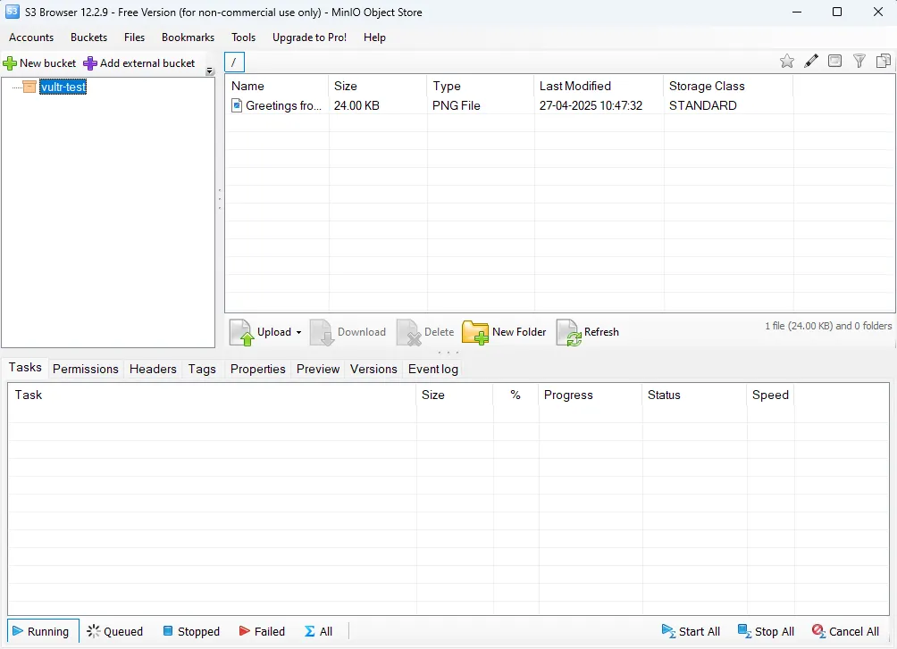Show Failed tasks filter
897x649 pixels.
click(262, 631)
